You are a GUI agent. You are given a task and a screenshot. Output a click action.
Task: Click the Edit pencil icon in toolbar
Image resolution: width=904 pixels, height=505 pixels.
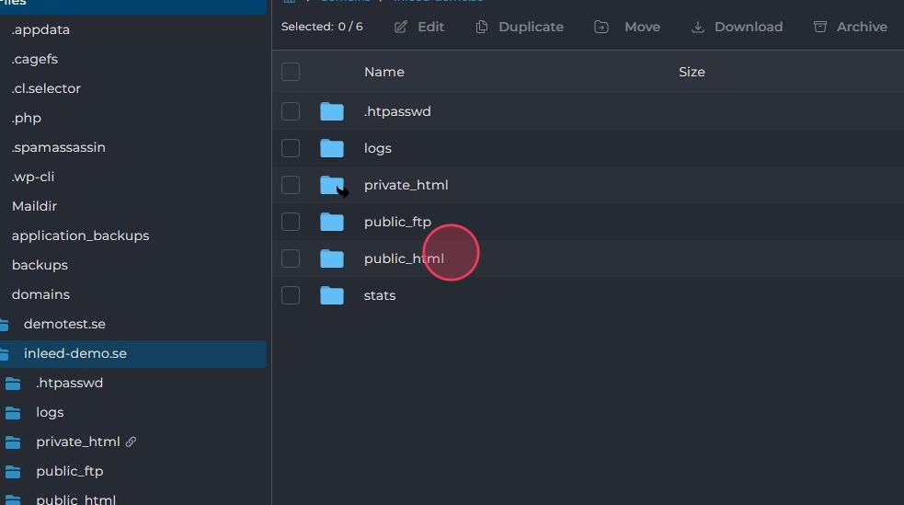tap(400, 27)
